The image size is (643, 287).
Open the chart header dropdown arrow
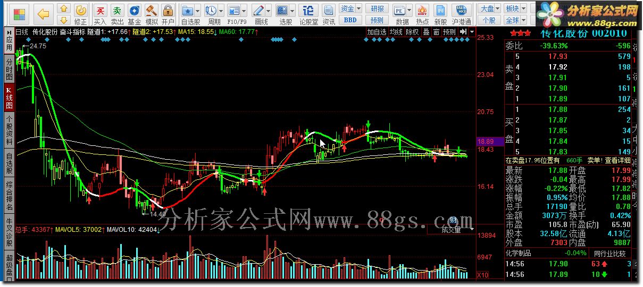[x=472, y=32]
